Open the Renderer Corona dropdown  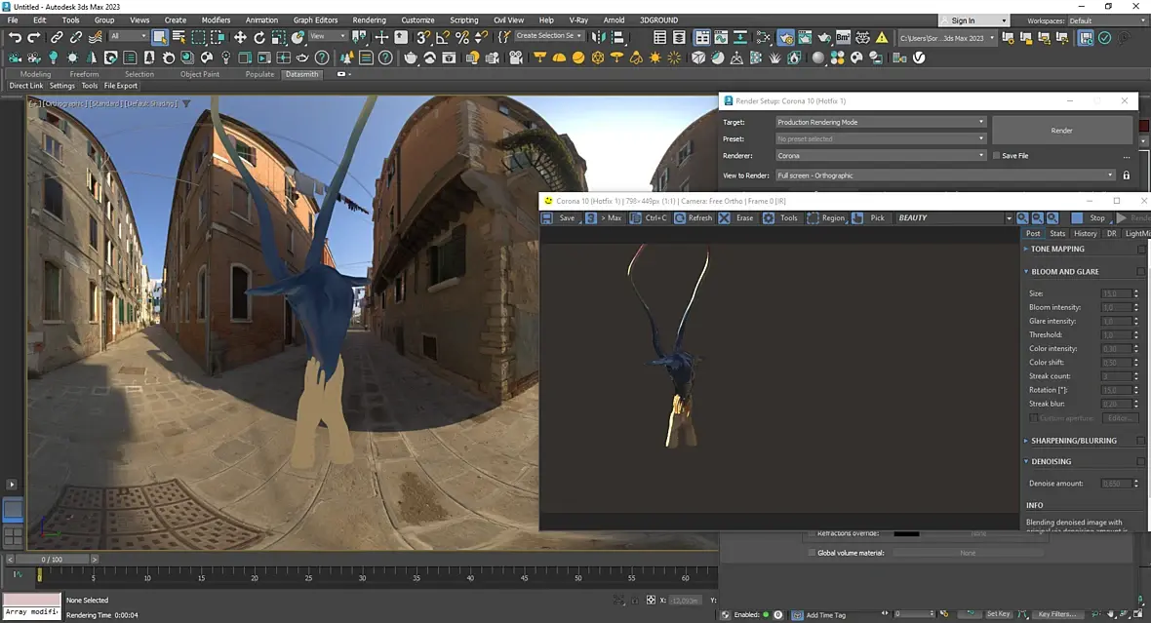click(x=881, y=156)
